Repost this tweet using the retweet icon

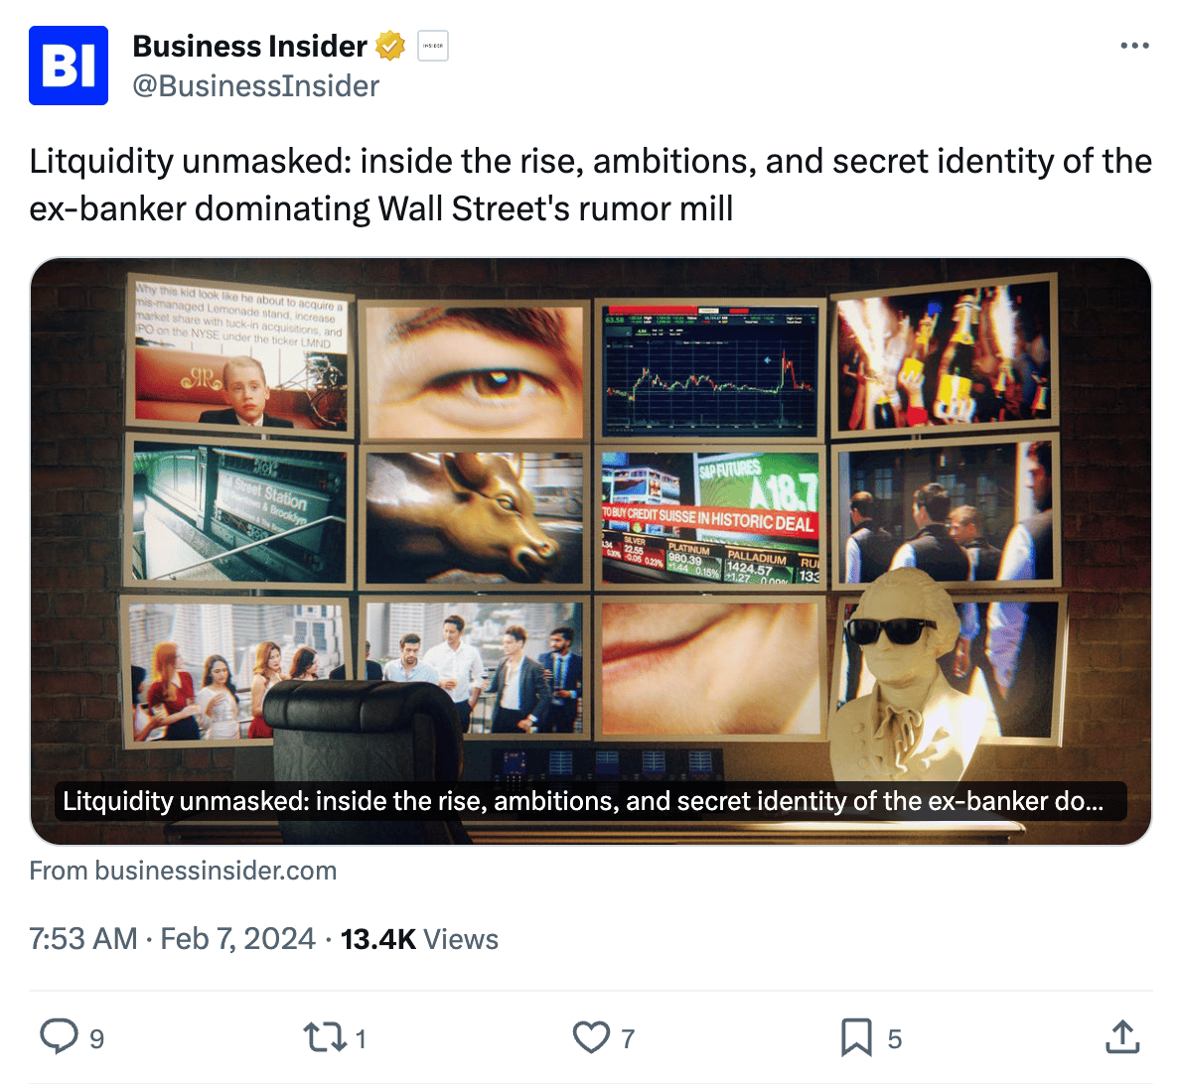click(x=325, y=1037)
